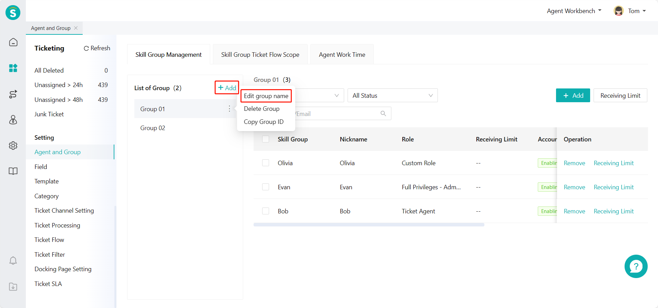The height and width of the screenshot is (308, 658).
Task: Open the book knowledge icon in sidebar
Action: 13,171
